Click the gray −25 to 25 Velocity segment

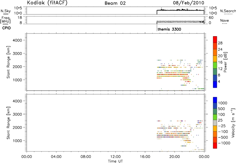[215, 123]
